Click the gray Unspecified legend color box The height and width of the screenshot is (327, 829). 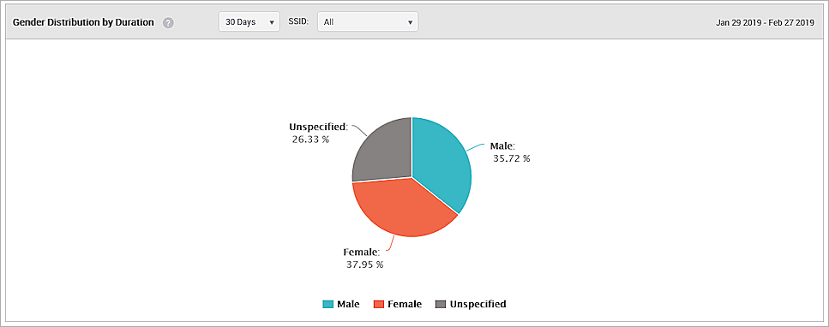(441, 304)
